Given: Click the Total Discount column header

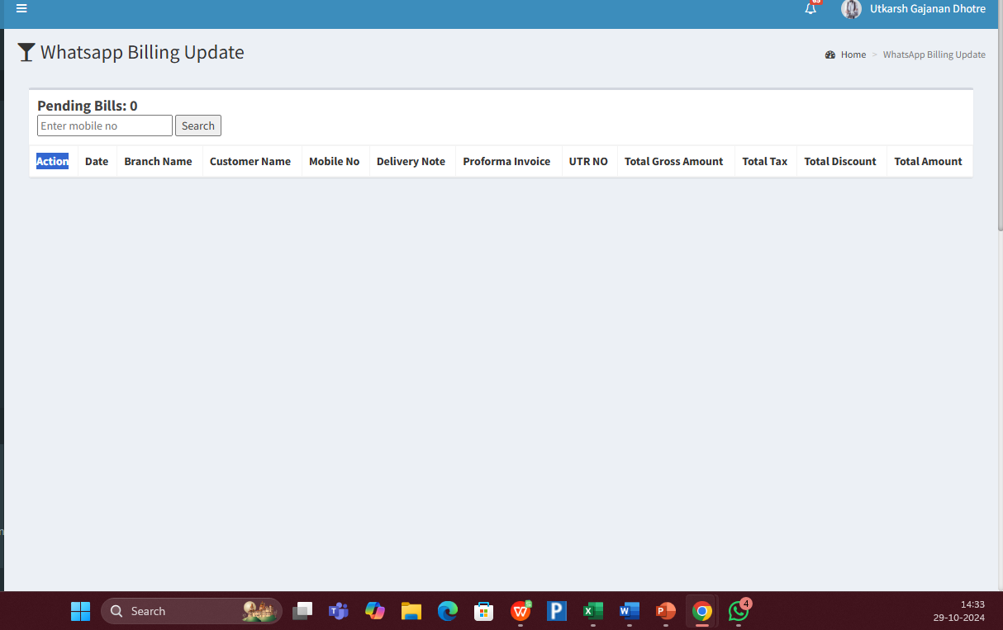Looking at the screenshot, I should [840, 161].
